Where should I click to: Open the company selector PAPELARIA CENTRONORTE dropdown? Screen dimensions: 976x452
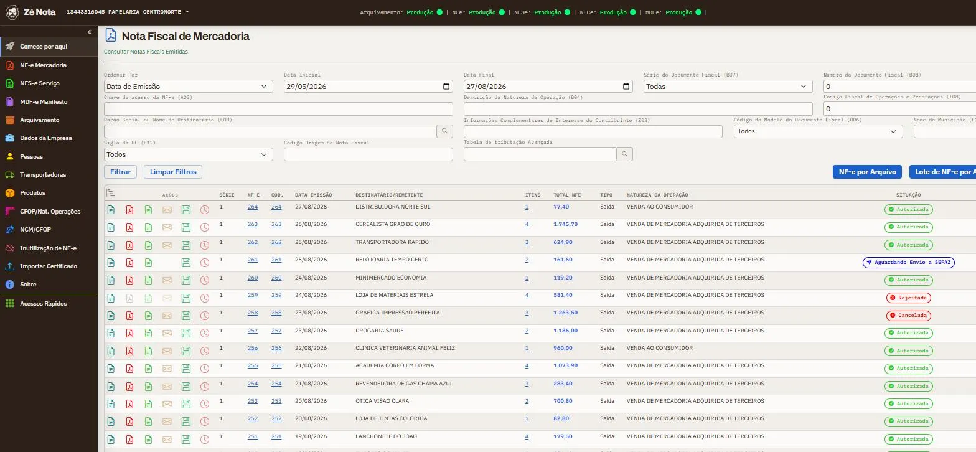pos(127,12)
